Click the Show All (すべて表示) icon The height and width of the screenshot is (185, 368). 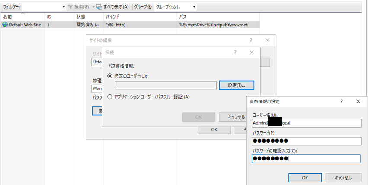pos(99,7)
